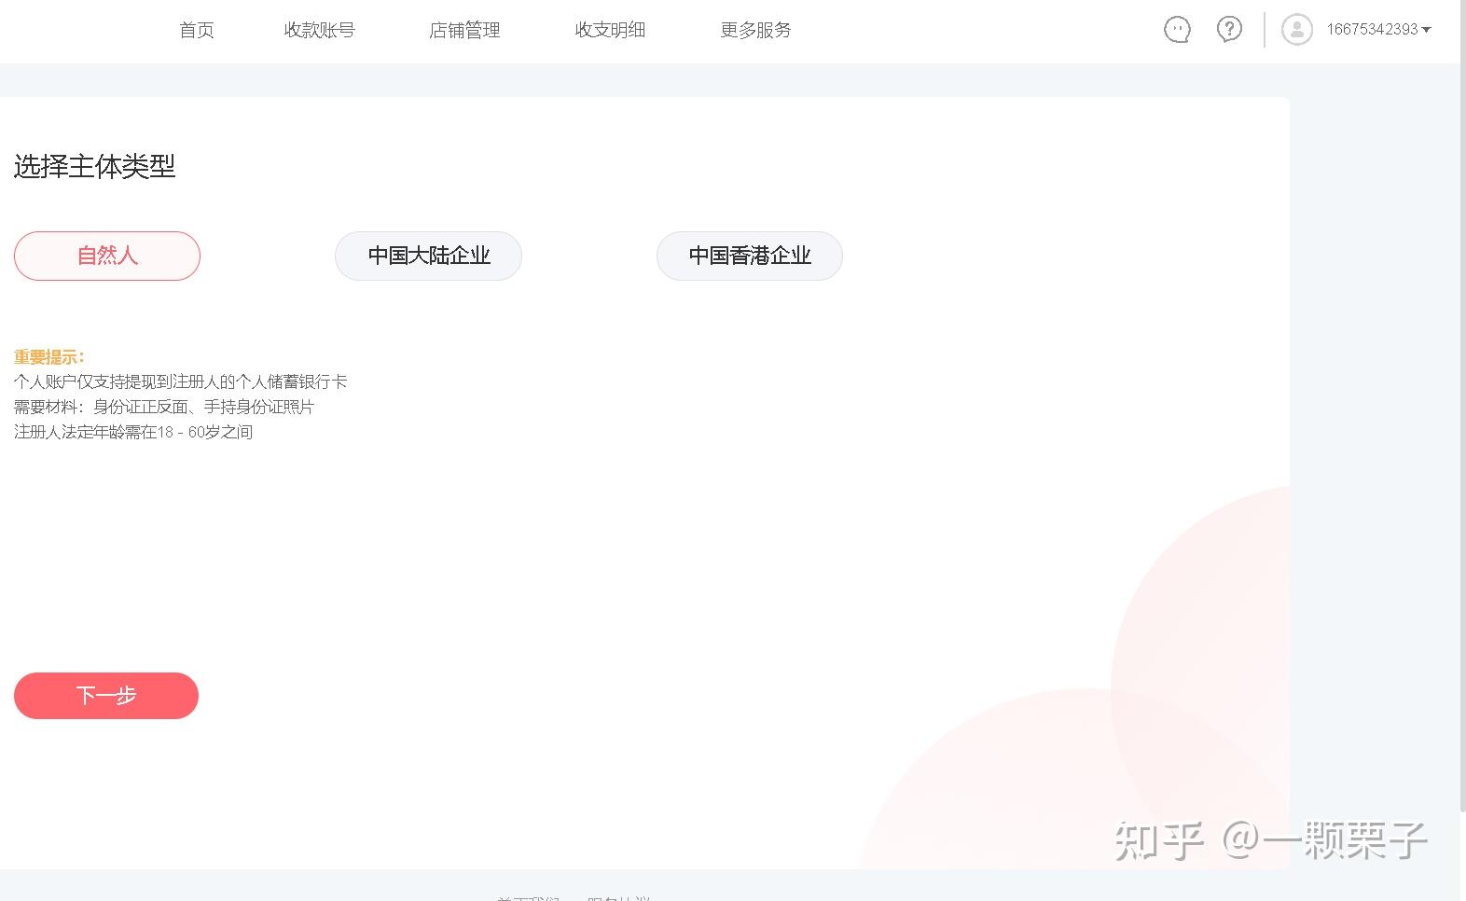Image resolution: width=1466 pixels, height=901 pixels.
Task: Open the 收款账号 menu
Action: (320, 30)
